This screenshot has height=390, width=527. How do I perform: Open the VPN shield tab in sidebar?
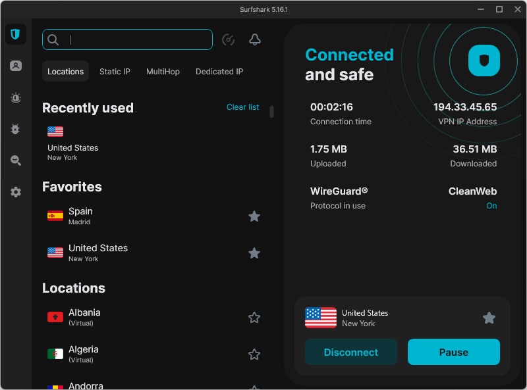point(15,34)
